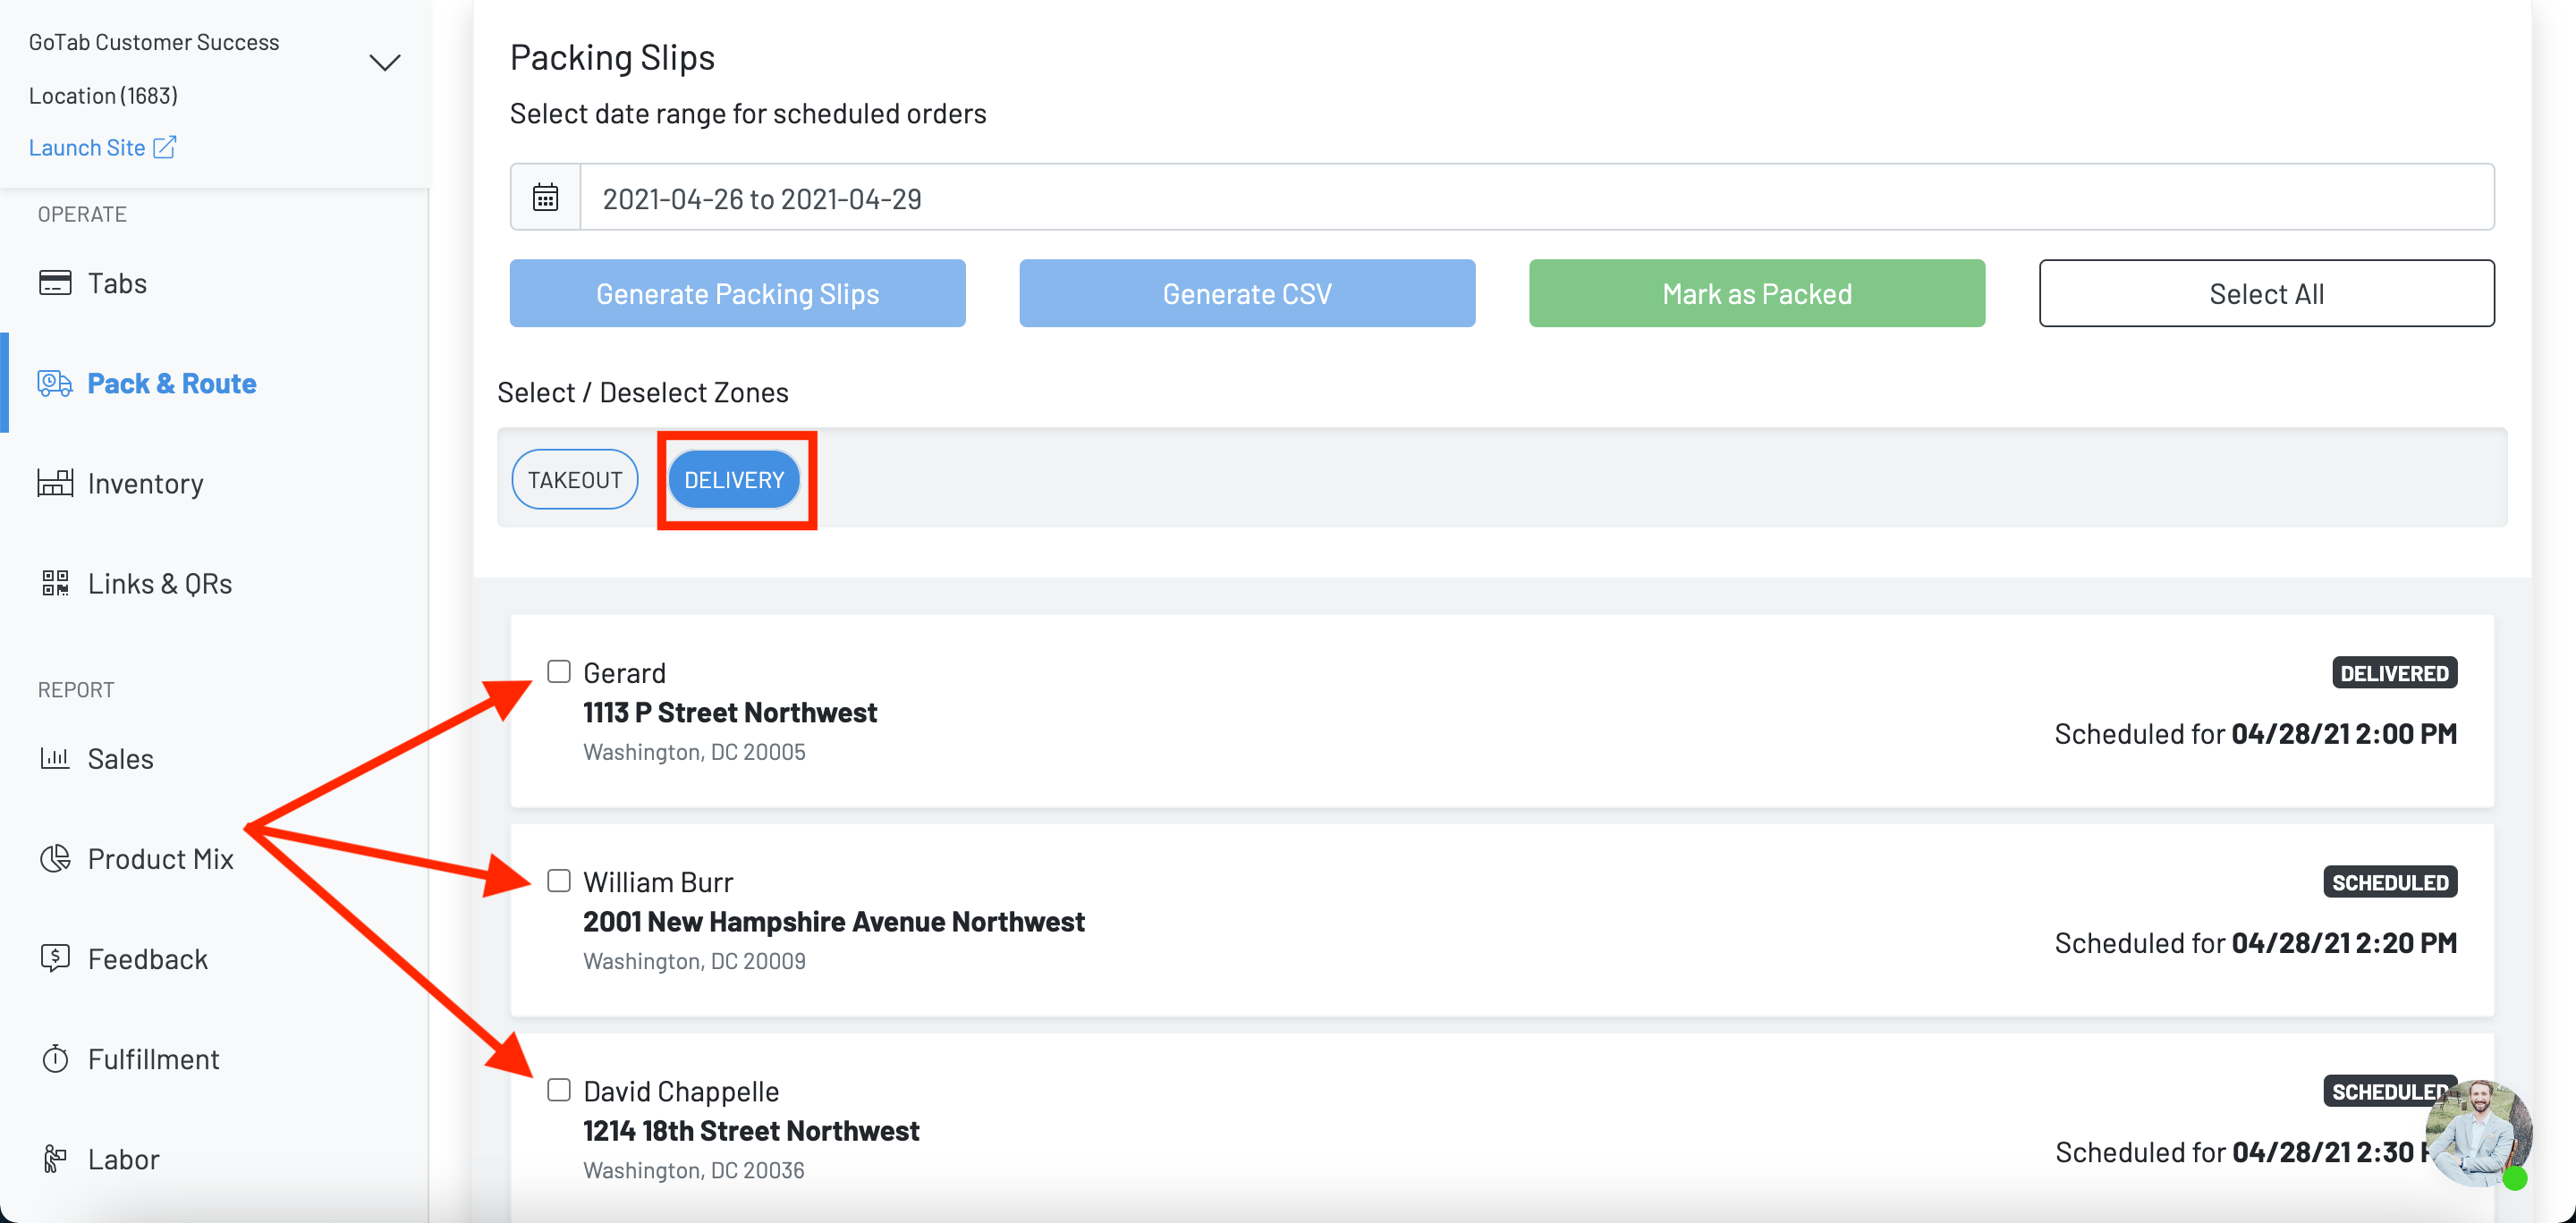Click the Fulfillment stopwatch icon
This screenshot has height=1223, width=2576.
pos(55,1059)
